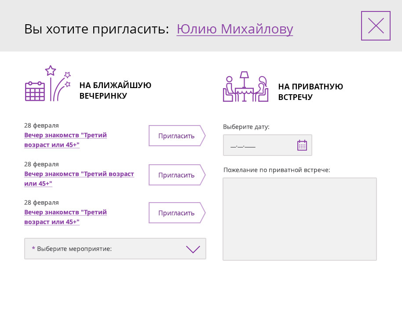This screenshot has height=329, width=402.
Task: Click the 'НА БЛИЖАЙШУЮ ВЕЧЕРИНКУ' heading
Action: [115, 90]
